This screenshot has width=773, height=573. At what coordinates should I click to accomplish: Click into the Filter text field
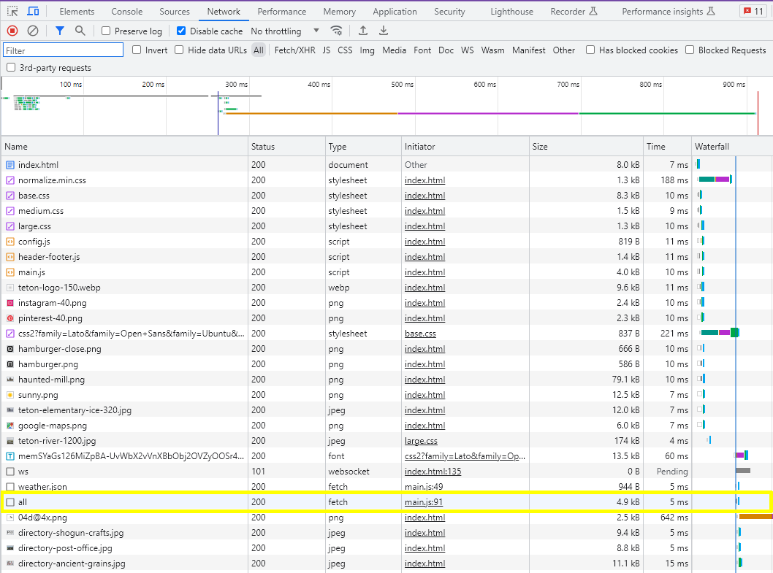tap(64, 50)
